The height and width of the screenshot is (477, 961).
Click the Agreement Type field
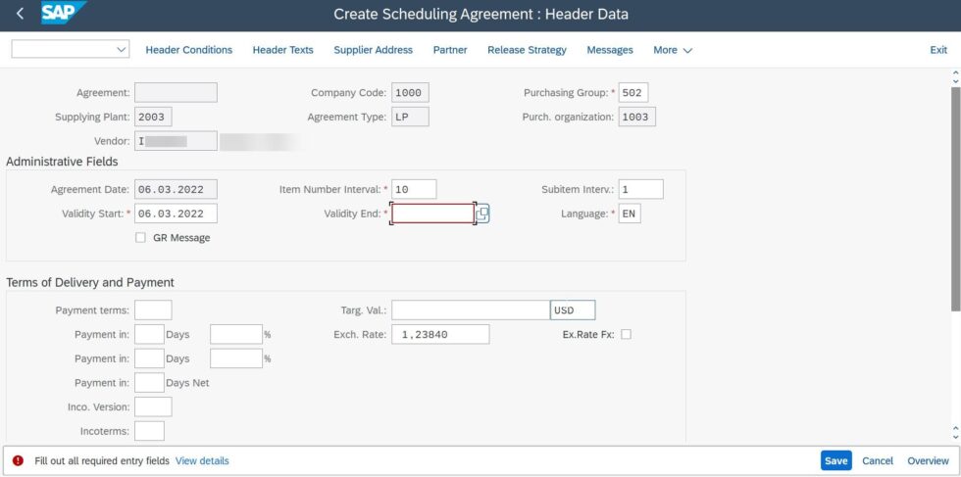411,117
